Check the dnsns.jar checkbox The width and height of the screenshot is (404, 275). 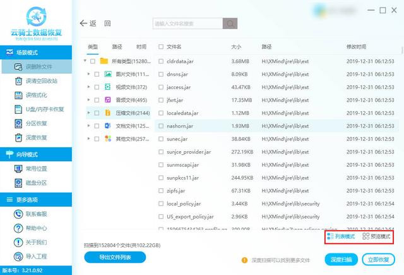pos(161,75)
